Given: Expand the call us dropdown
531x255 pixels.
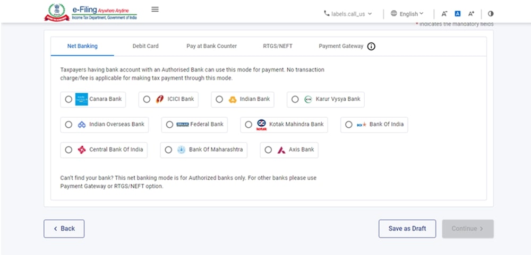Looking at the screenshot, I should [348, 14].
